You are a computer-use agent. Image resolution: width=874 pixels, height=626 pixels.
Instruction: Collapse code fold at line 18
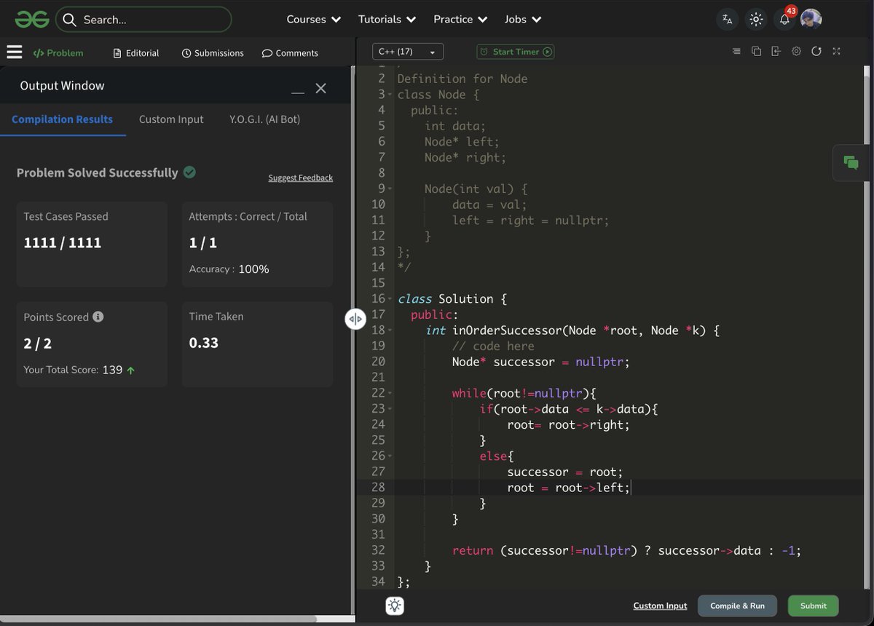[390, 330]
